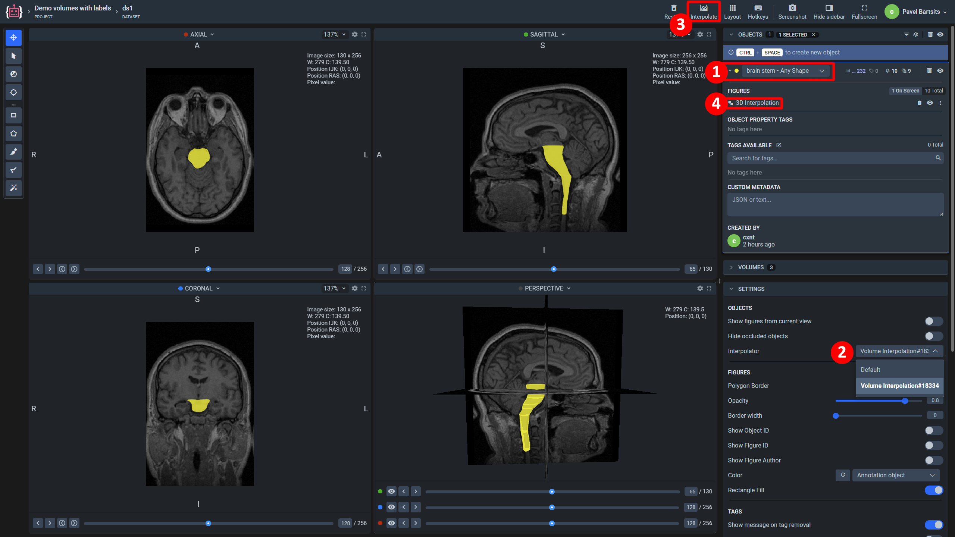Select Volume Interpolation#18334 option
This screenshot has width=955, height=537.
(x=899, y=386)
